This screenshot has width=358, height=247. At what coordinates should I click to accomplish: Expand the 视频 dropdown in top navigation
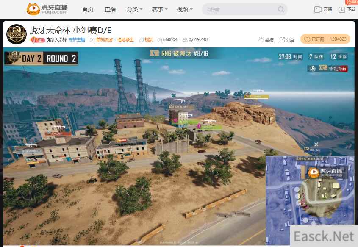pyautogui.click(x=185, y=9)
